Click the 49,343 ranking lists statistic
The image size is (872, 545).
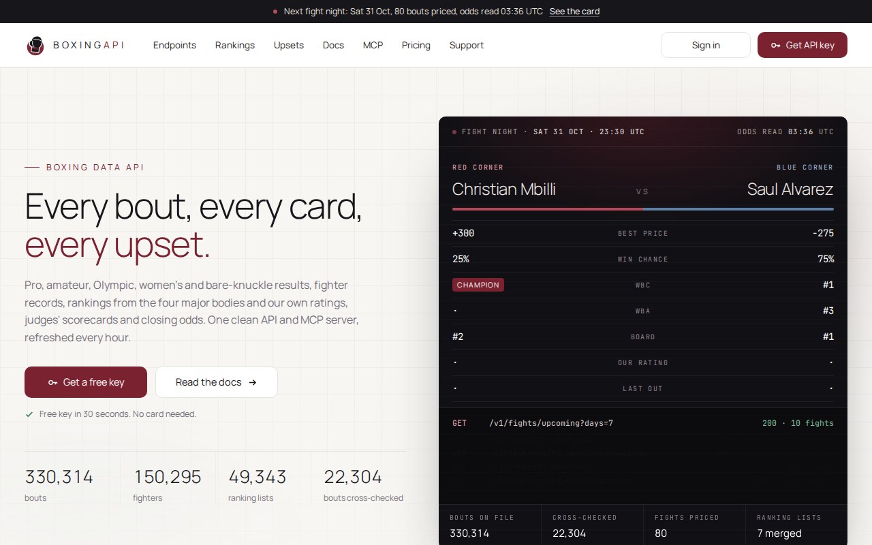258,484
